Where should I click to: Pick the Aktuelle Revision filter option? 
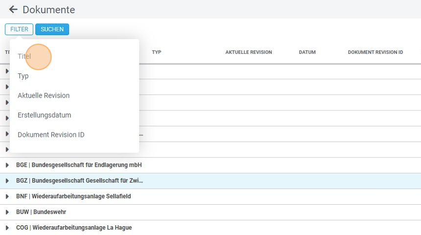pos(44,96)
